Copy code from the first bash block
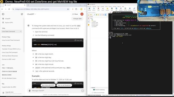The height and width of the screenshot is (97, 174). (x=78, y=40)
